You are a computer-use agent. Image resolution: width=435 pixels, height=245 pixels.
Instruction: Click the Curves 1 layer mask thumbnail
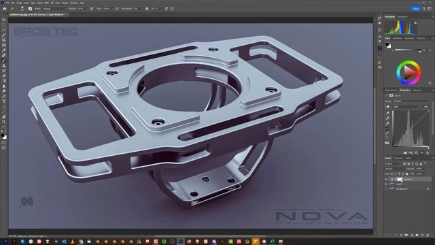click(x=400, y=180)
